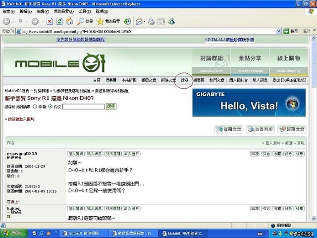Click the 友善列印 button
The height and width of the screenshot is (238, 317).
pos(260,129)
